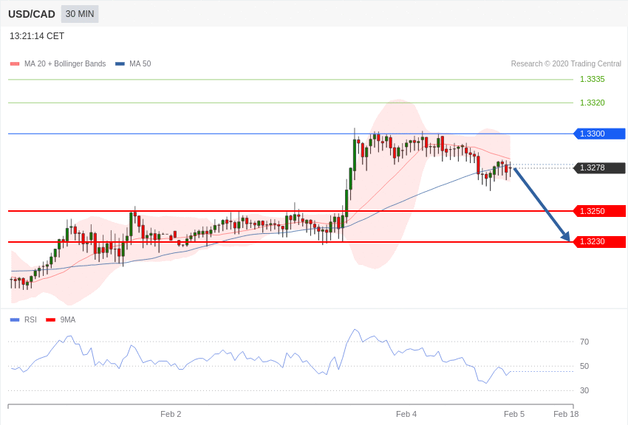Click the red 1.3250 support price tag
This screenshot has width=628, height=425.
(600, 211)
